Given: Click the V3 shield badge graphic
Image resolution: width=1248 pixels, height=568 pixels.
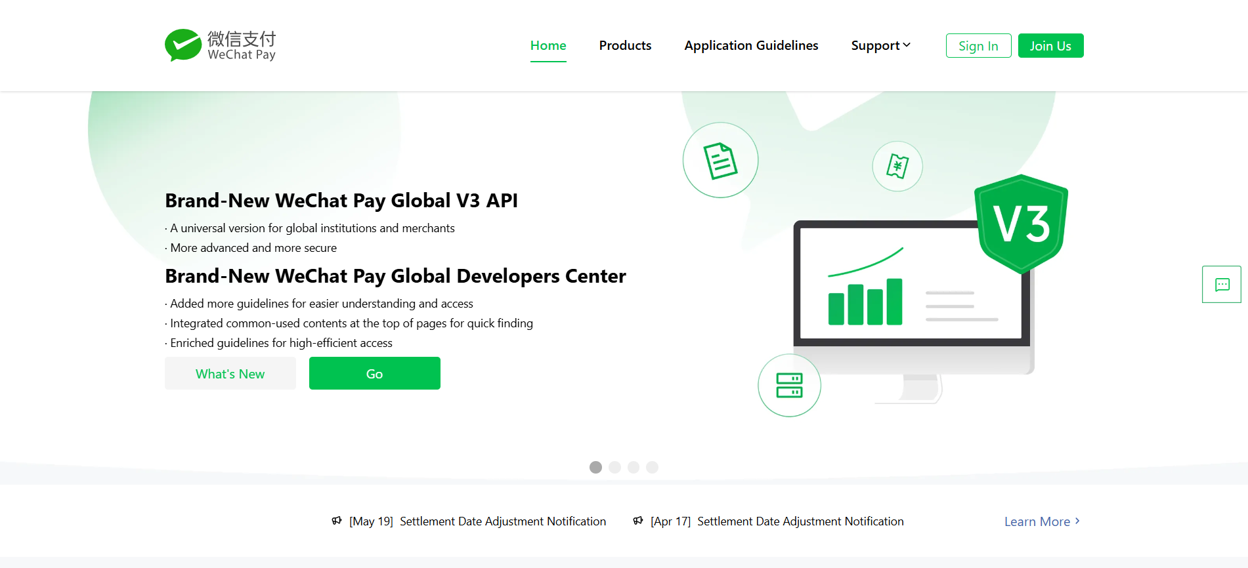Looking at the screenshot, I should click(x=1021, y=224).
